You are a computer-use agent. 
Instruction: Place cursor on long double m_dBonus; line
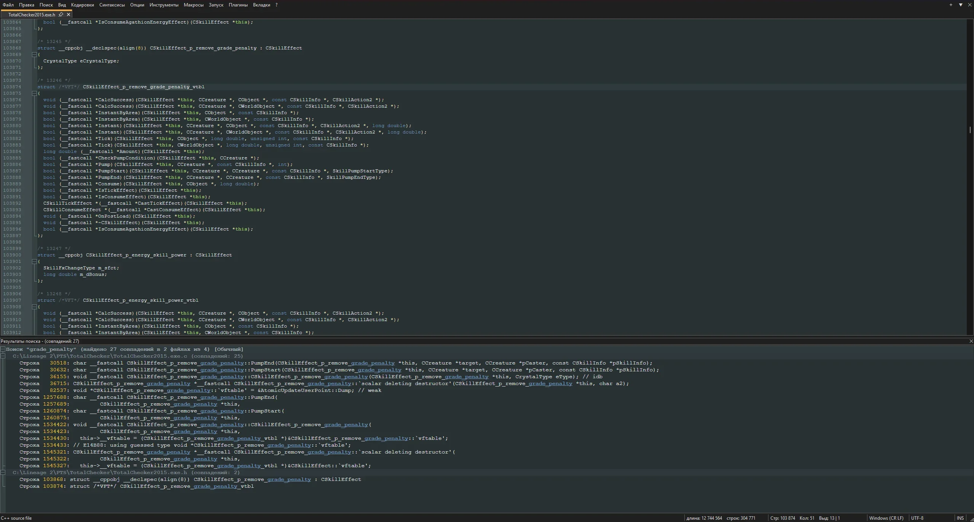point(75,274)
